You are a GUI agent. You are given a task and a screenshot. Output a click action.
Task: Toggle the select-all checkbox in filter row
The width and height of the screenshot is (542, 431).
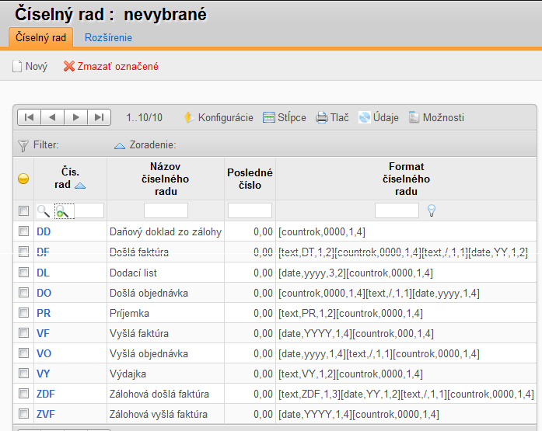[23, 210]
